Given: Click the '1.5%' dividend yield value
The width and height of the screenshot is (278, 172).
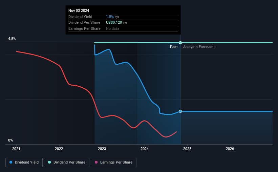Looking at the screenshot, I should coord(110,17).
